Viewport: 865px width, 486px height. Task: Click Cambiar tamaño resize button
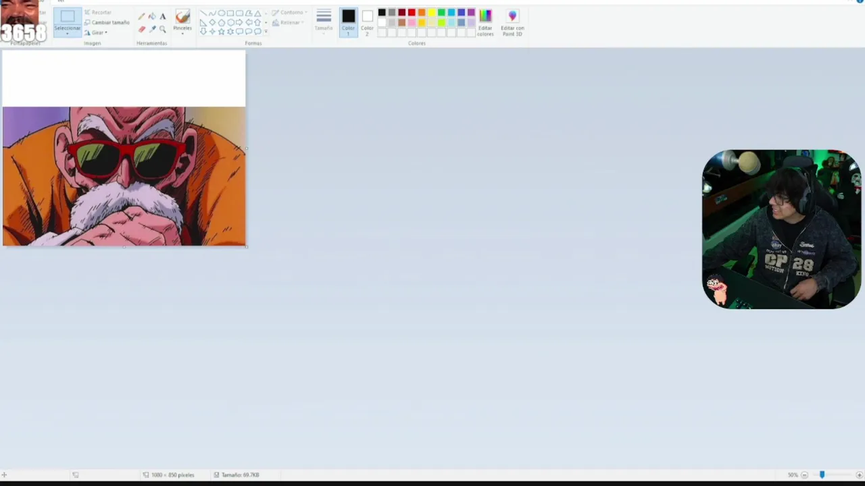coord(107,22)
